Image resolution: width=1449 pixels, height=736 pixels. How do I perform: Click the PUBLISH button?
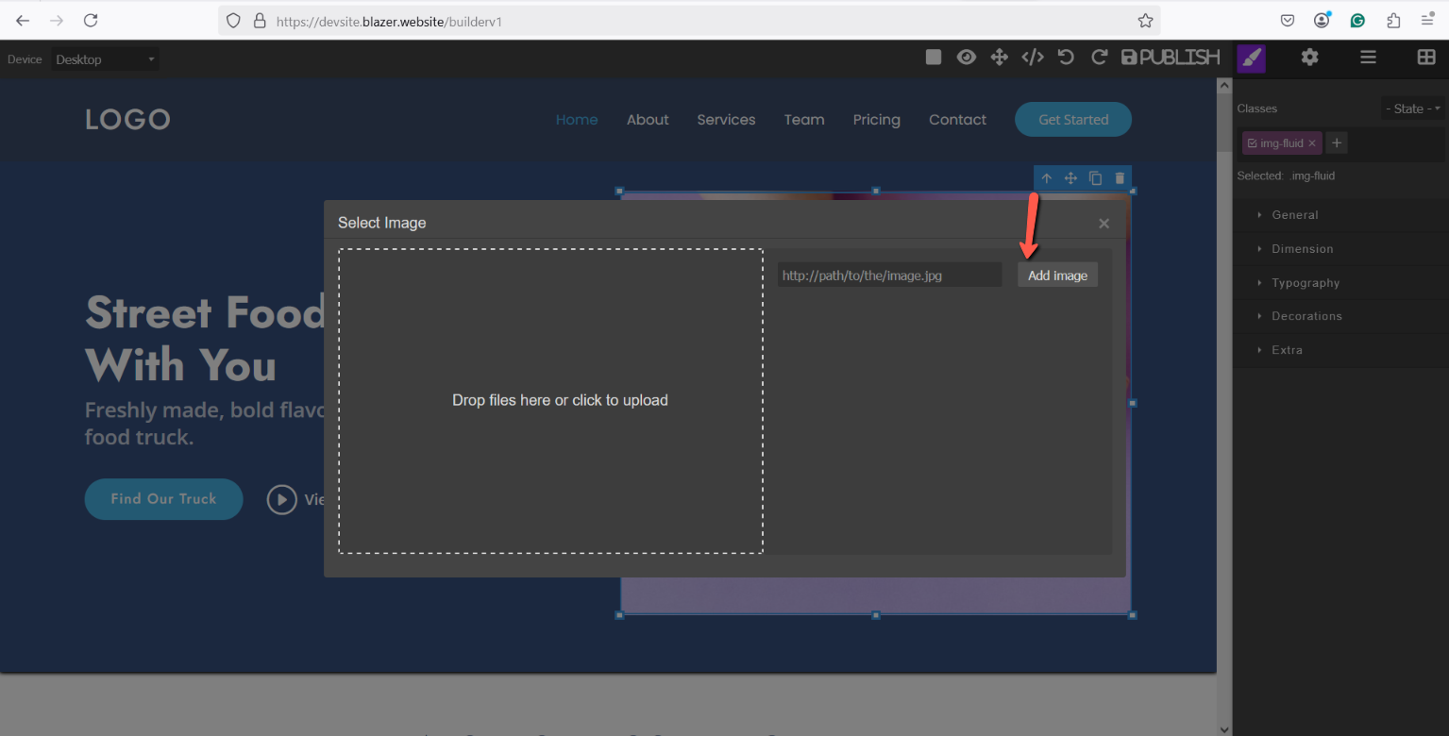click(x=1171, y=58)
